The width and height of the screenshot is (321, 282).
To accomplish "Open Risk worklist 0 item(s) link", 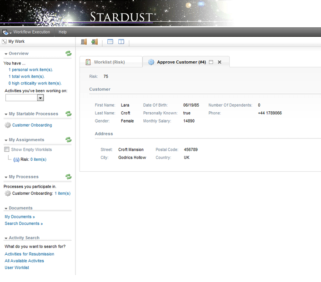I will tap(38, 159).
